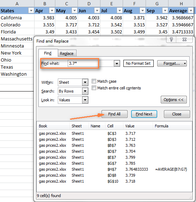Click cell with value 3.9686667
196x202 pixels.
point(181,18)
